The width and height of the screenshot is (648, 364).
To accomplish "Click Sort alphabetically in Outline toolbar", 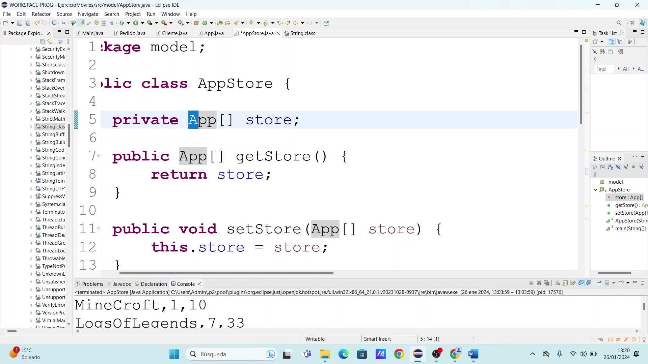I will [610, 167].
